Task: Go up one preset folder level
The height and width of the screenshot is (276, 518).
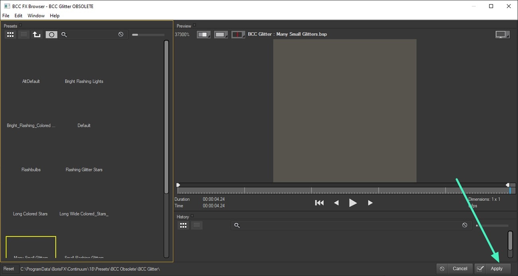Action: pyautogui.click(x=37, y=35)
